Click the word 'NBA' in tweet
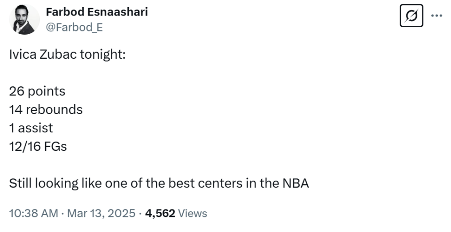Screen dimensions: 451x232 pyautogui.click(x=295, y=184)
